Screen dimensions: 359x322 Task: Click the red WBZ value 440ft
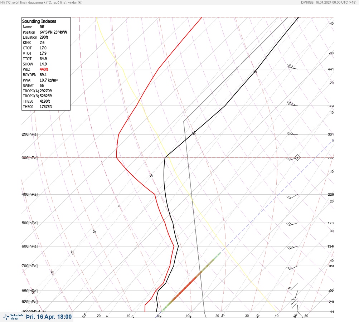click(x=44, y=69)
